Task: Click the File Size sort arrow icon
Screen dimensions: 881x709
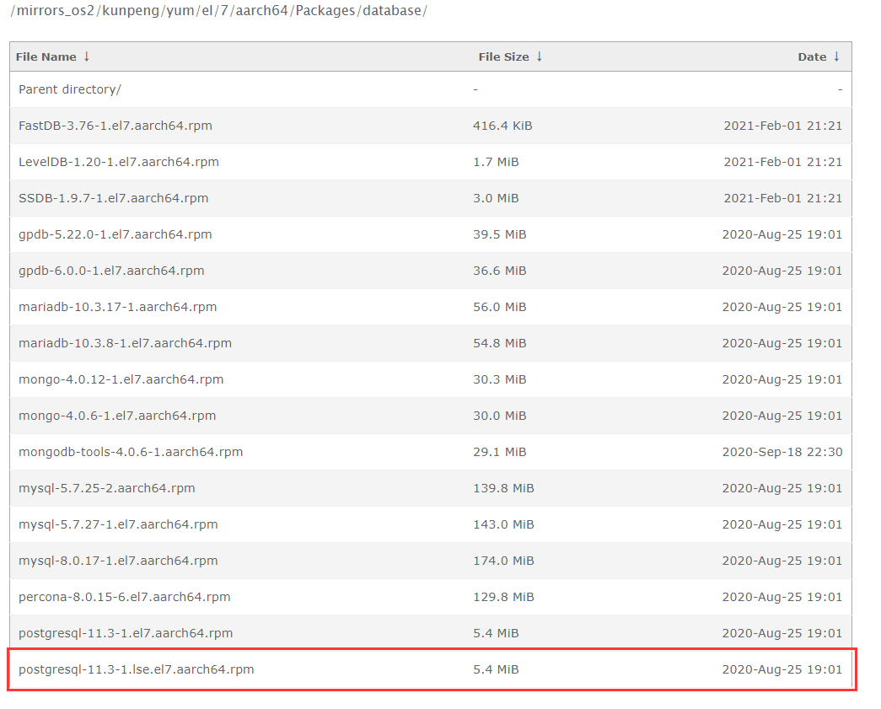Action: point(540,56)
